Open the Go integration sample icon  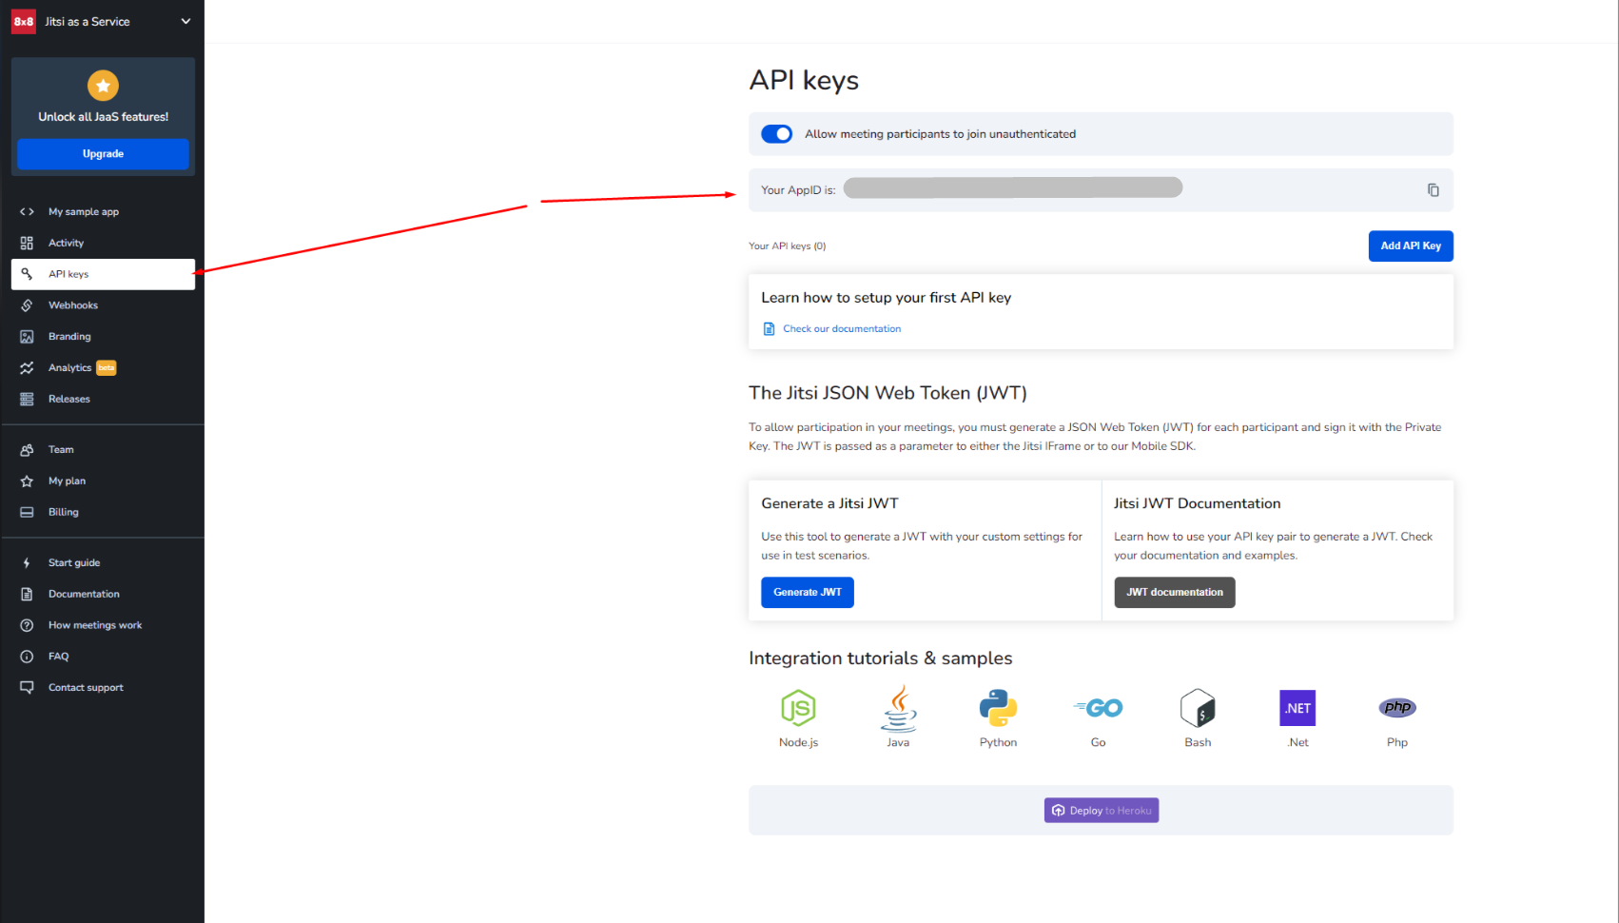click(x=1099, y=709)
